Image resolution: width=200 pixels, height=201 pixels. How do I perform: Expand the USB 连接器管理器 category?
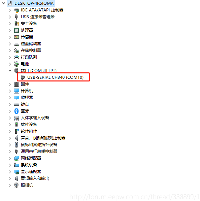coord(10,17)
